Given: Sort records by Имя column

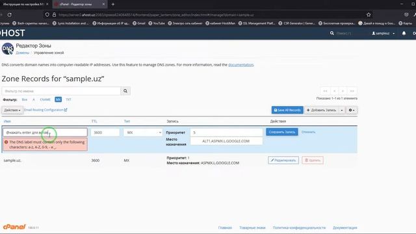Looking at the screenshot, I should coord(7,122).
